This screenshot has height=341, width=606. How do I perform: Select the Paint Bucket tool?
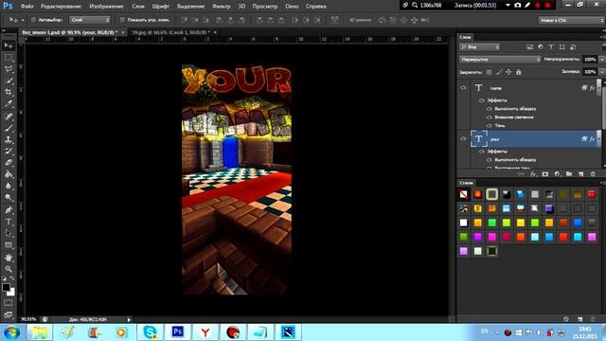pyautogui.click(x=9, y=174)
